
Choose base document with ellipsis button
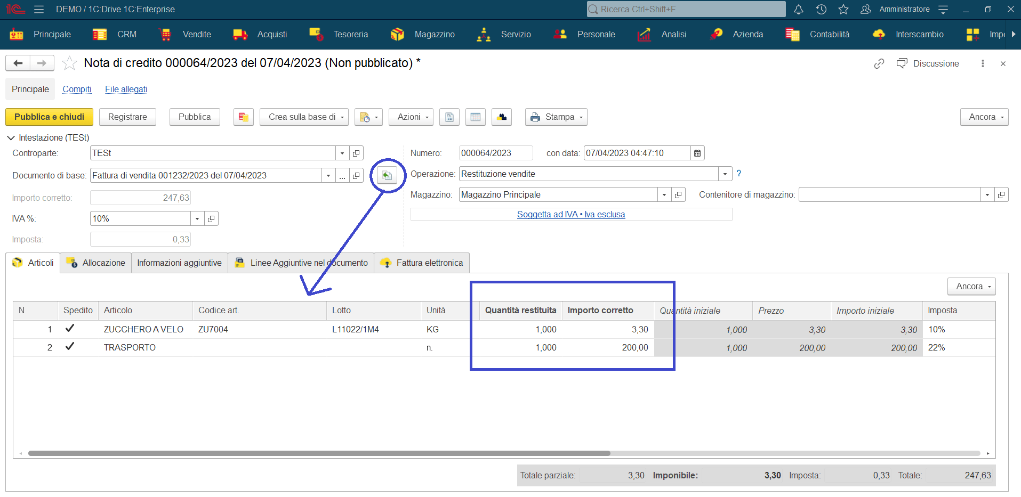tap(342, 176)
